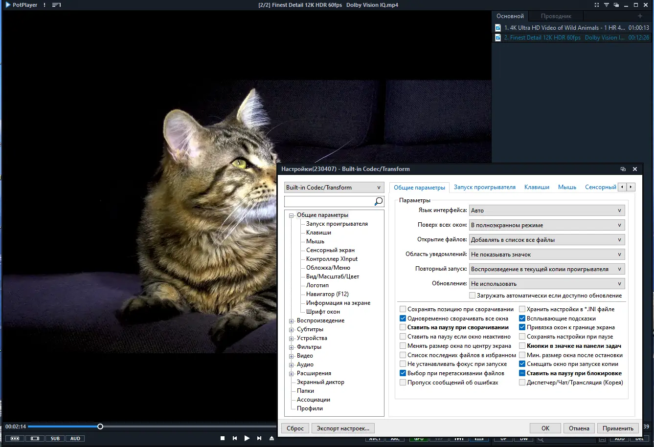The width and height of the screenshot is (654, 447).
Task: Open the Built-in Codec/Transform profile dropdown
Action: pos(334,188)
